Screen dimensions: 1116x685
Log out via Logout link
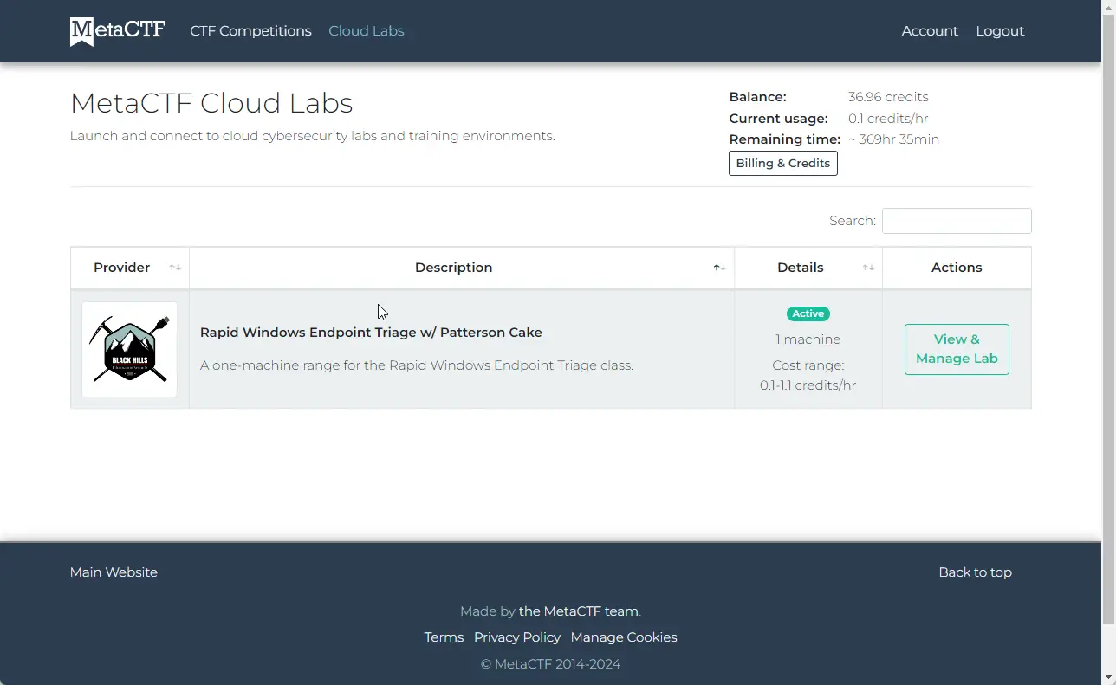click(1000, 31)
